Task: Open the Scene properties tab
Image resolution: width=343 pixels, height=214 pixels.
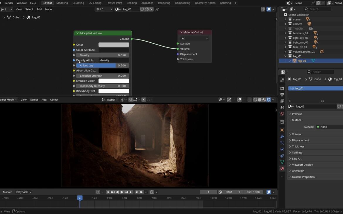Action: click(x=282, y=107)
